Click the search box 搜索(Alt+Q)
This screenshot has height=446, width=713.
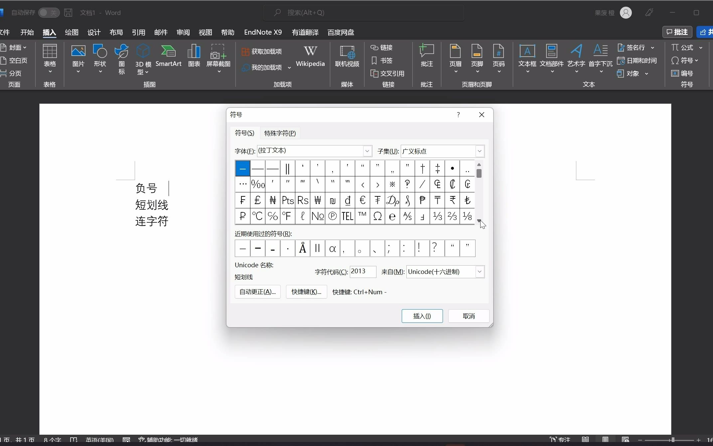pyautogui.click(x=363, y=13)
